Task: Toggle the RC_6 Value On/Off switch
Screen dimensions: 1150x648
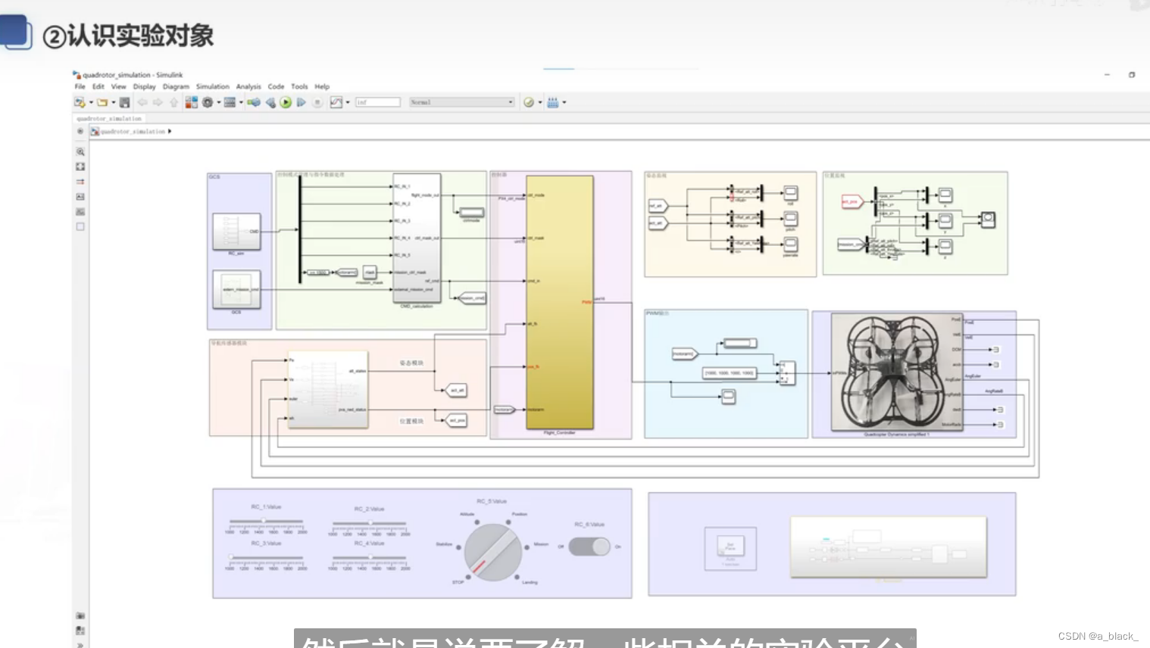Action: tap(589, 547)
